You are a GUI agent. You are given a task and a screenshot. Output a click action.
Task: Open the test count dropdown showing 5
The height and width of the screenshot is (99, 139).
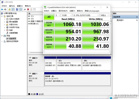point(57,15)
